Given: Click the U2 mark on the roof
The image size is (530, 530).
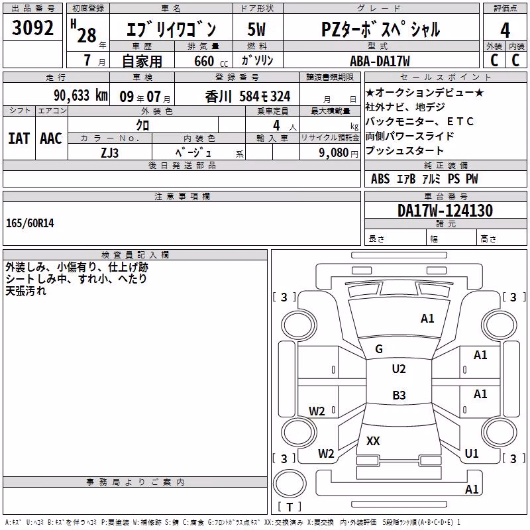Looking at the screenshot, I should 399,369.
